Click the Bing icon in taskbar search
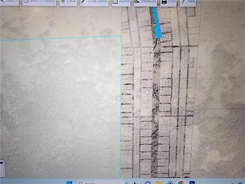 (x=127, y=182)
